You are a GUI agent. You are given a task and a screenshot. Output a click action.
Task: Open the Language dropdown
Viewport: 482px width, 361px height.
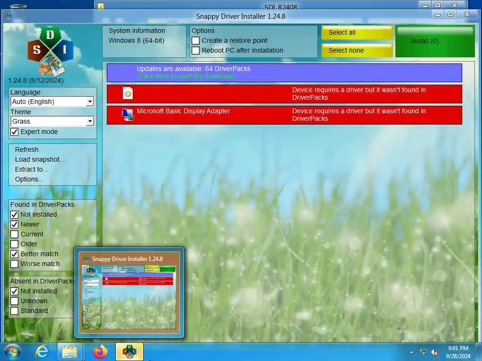[53, 102]
